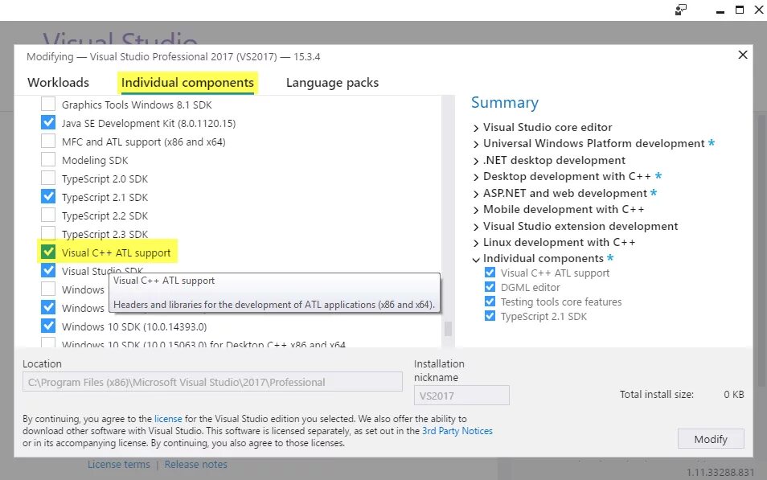Open the license link
767x480 pixels.
[168, 419]
